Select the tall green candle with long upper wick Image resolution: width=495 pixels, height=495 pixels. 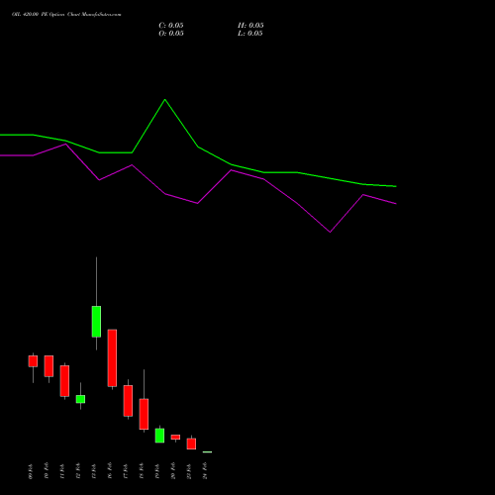[x=96, y=322]
